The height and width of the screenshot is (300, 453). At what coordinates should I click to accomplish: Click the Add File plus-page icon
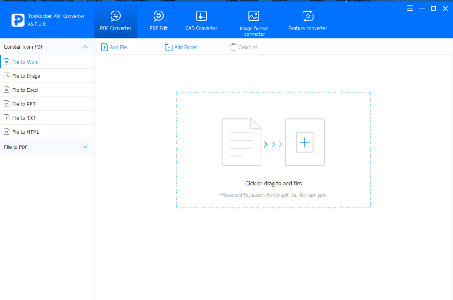pyautogui.click(x=104, y=47)
